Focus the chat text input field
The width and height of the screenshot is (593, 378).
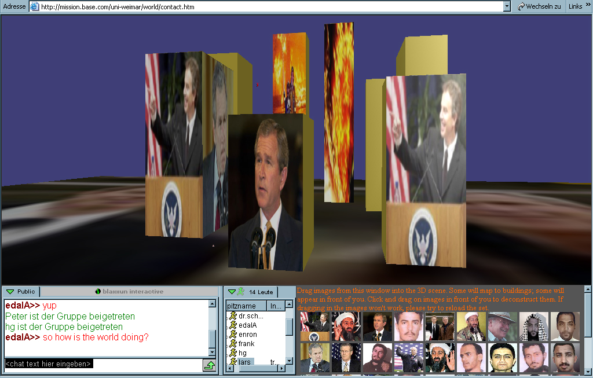(x=103, y=364)
